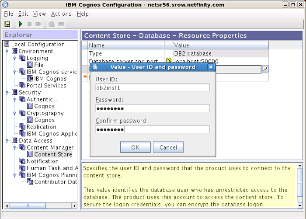Collapse the Security tree node

tap(7, 93)
